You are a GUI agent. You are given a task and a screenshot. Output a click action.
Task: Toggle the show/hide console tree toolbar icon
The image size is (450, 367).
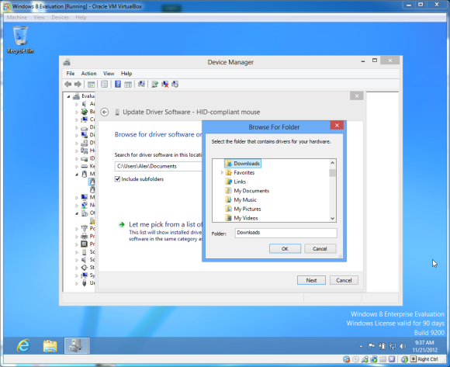pyautogui.click(x=91, y=85)
